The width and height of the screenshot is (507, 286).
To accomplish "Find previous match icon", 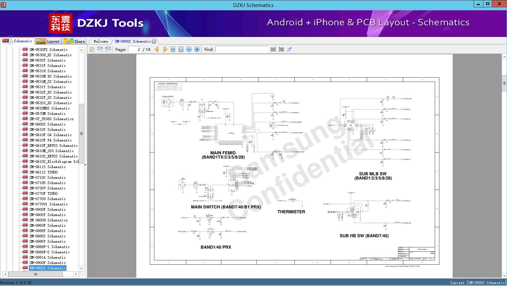I will (273, 49).
